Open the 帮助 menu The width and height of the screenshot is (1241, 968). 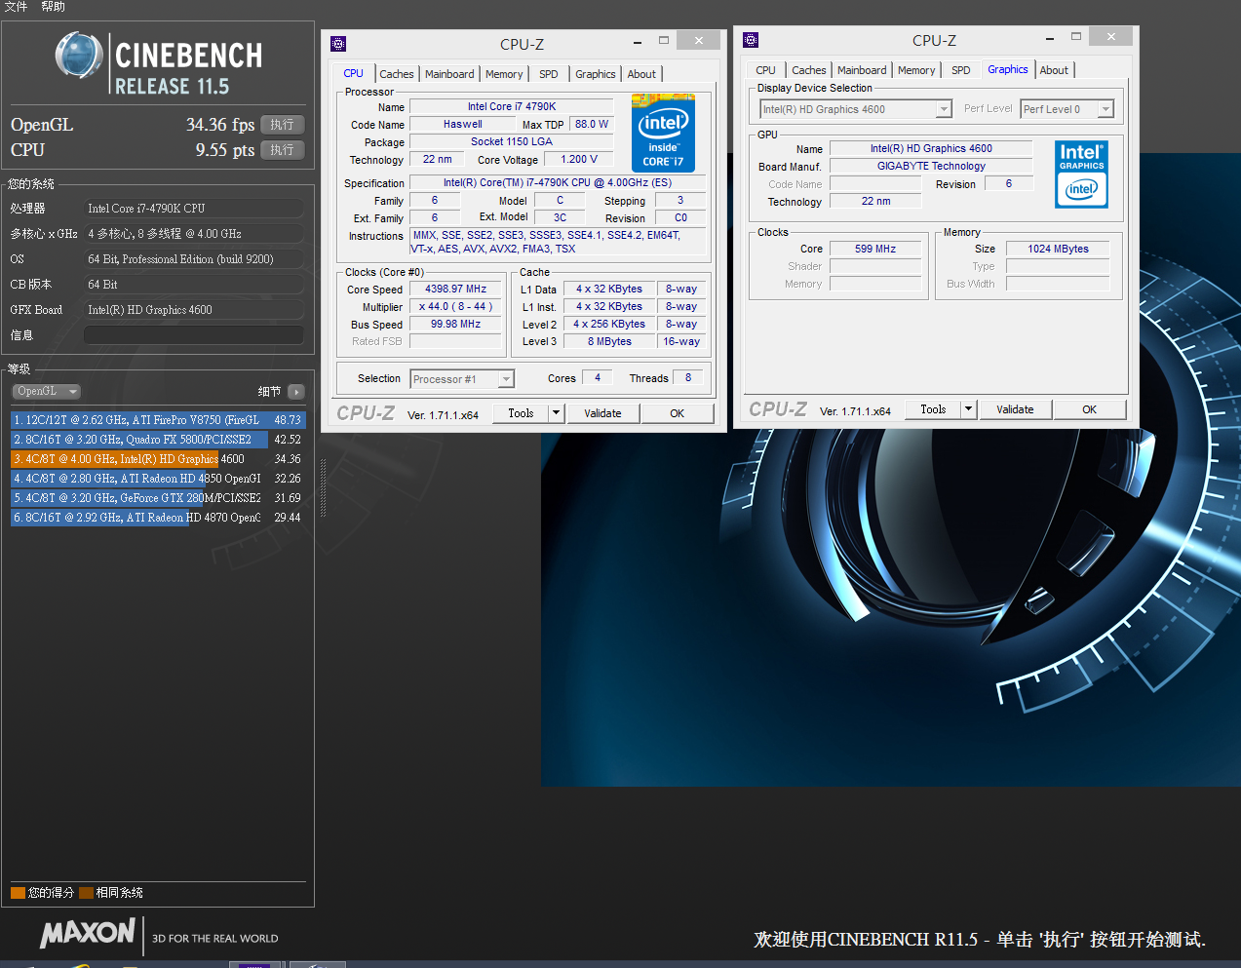tap(53, 7)
